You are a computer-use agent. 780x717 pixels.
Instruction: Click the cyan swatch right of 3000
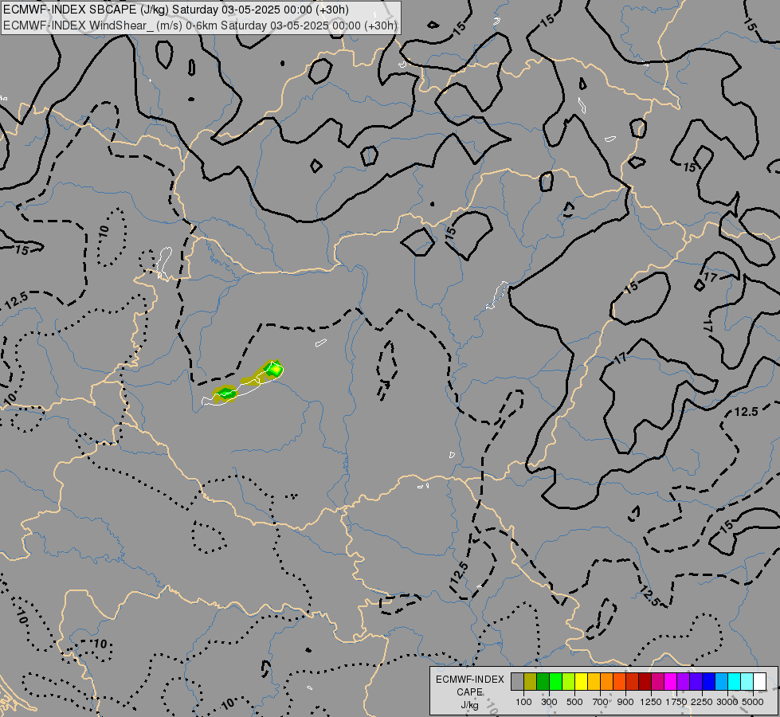735,681
